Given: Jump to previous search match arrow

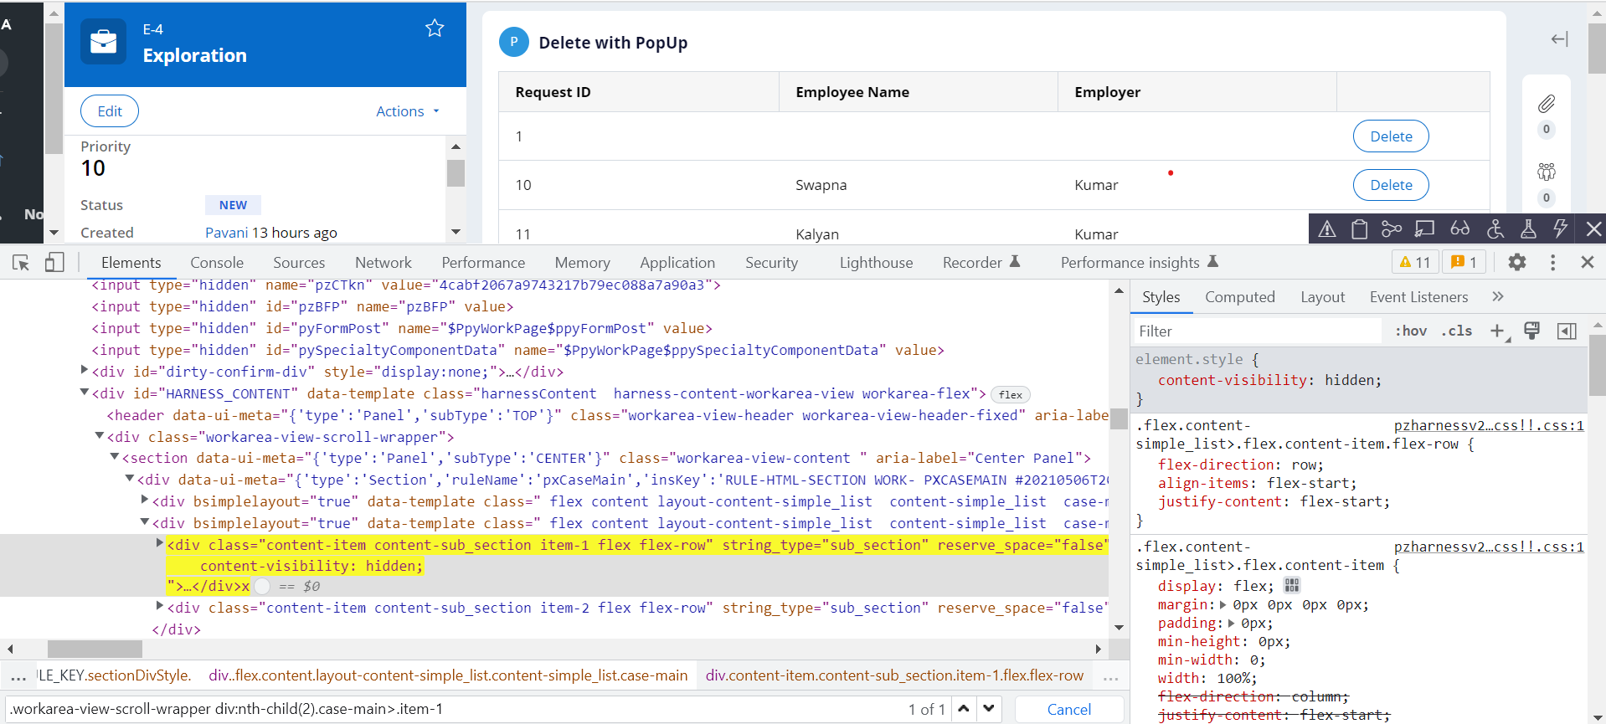Looking at the screenshot, I should 964,709.
